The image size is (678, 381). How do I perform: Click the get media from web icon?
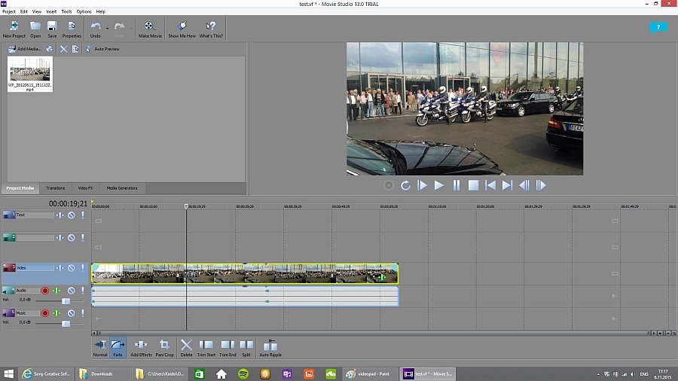click(49, 49)
